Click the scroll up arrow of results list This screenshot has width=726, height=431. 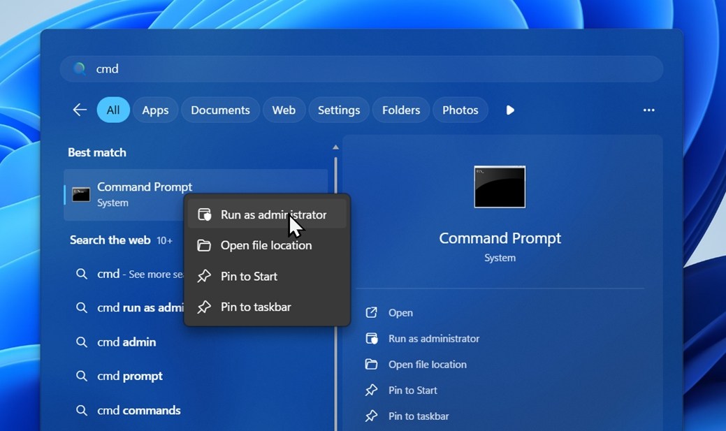pyautogui.click(x=335, y=147)
